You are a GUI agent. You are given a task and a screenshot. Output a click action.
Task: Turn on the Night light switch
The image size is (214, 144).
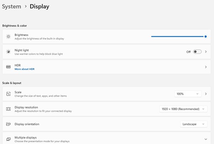197,52
